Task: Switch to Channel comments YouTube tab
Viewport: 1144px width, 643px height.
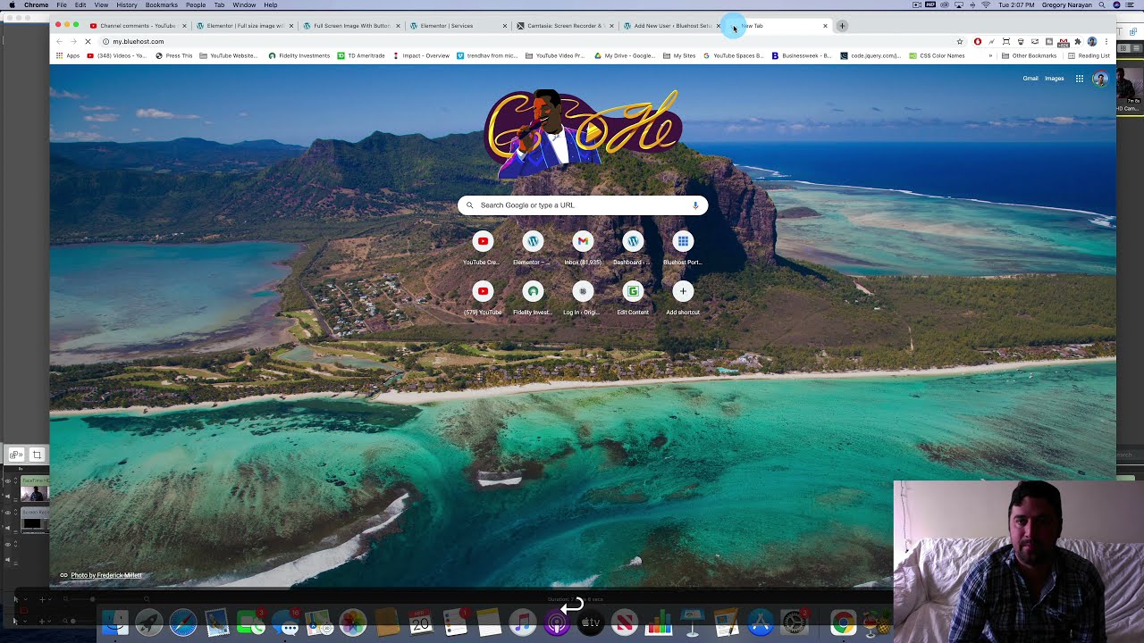Action: click(x=138, y=26)
